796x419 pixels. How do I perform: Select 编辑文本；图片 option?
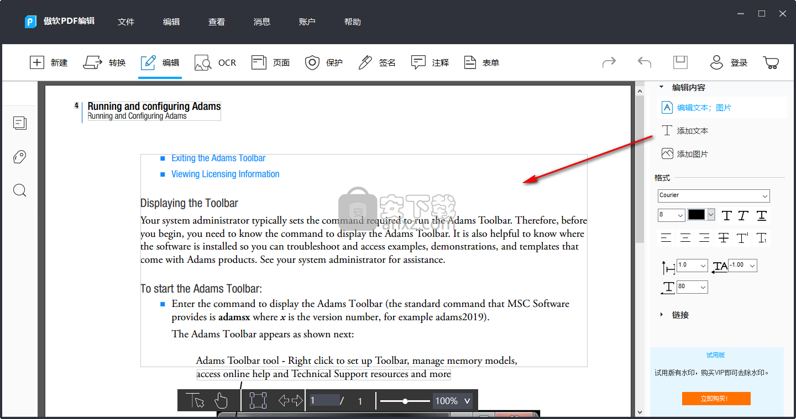(721, 108)
